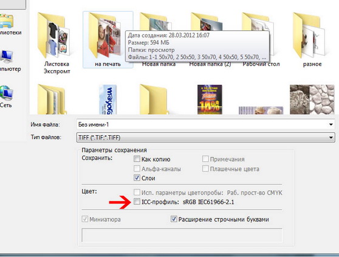
Task: Enable the ICC-профиль sRGB checkbox
Action: [137, 202]
